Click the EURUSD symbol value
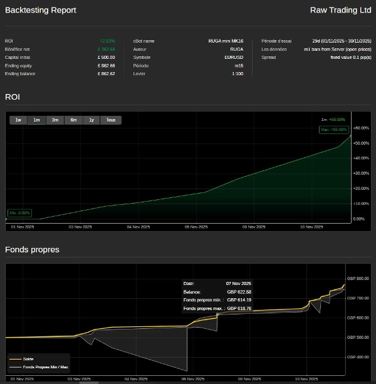376x384 pixels. point(234,57)
